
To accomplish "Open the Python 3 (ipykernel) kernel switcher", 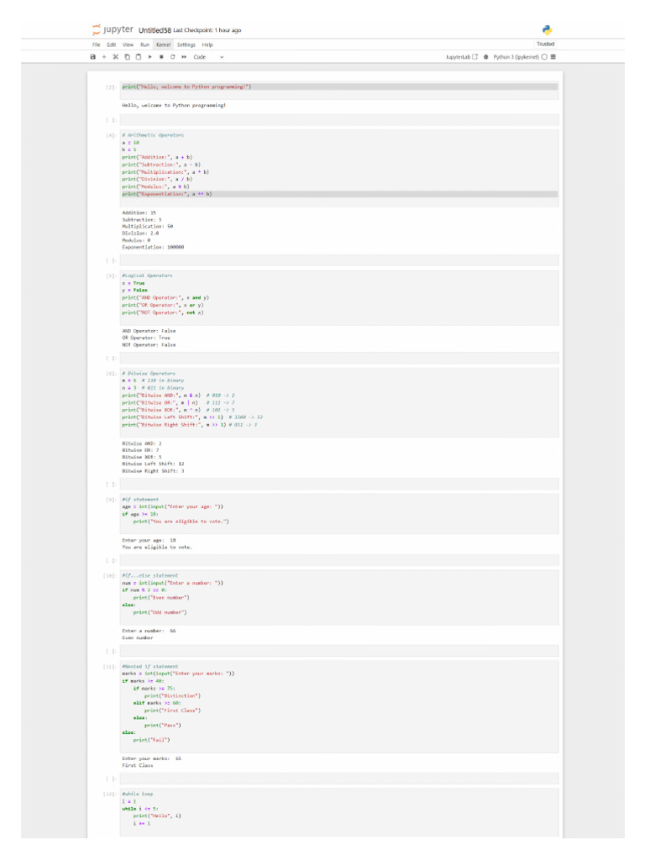I will (516, 57).
